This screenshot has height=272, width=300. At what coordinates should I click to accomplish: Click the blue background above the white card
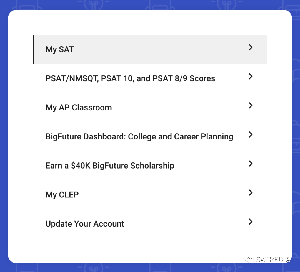(x=150, y=5)
